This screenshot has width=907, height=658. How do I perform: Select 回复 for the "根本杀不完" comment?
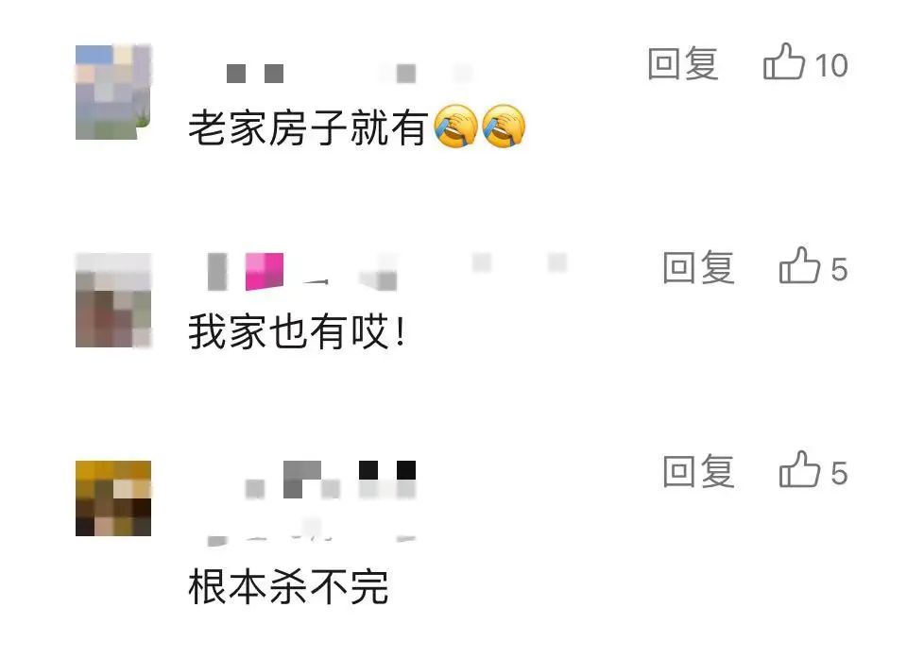tap(698, 471)
